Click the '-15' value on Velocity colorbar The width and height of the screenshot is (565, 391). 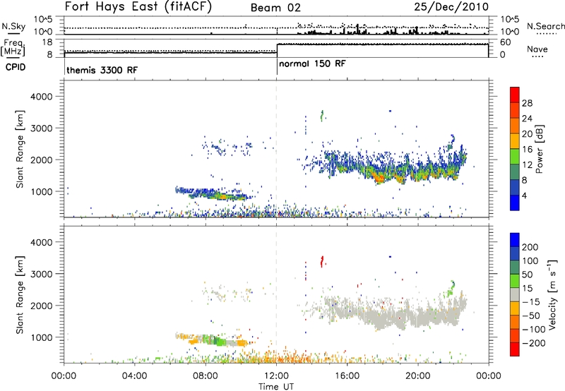[x=530, y=302]
